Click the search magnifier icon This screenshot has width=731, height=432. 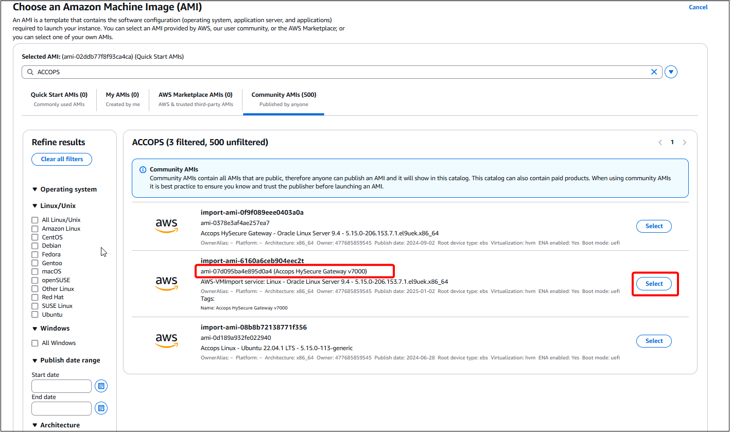pos(30,72)
